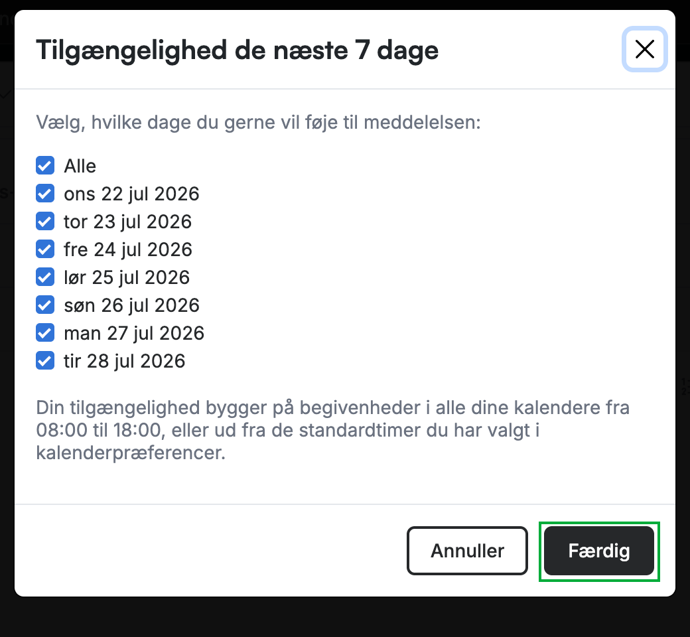Click the dialog title 'Tilgængelighed de næste 7 dage'
Screen dimensions: 690x637
click(x=238, y=50)
